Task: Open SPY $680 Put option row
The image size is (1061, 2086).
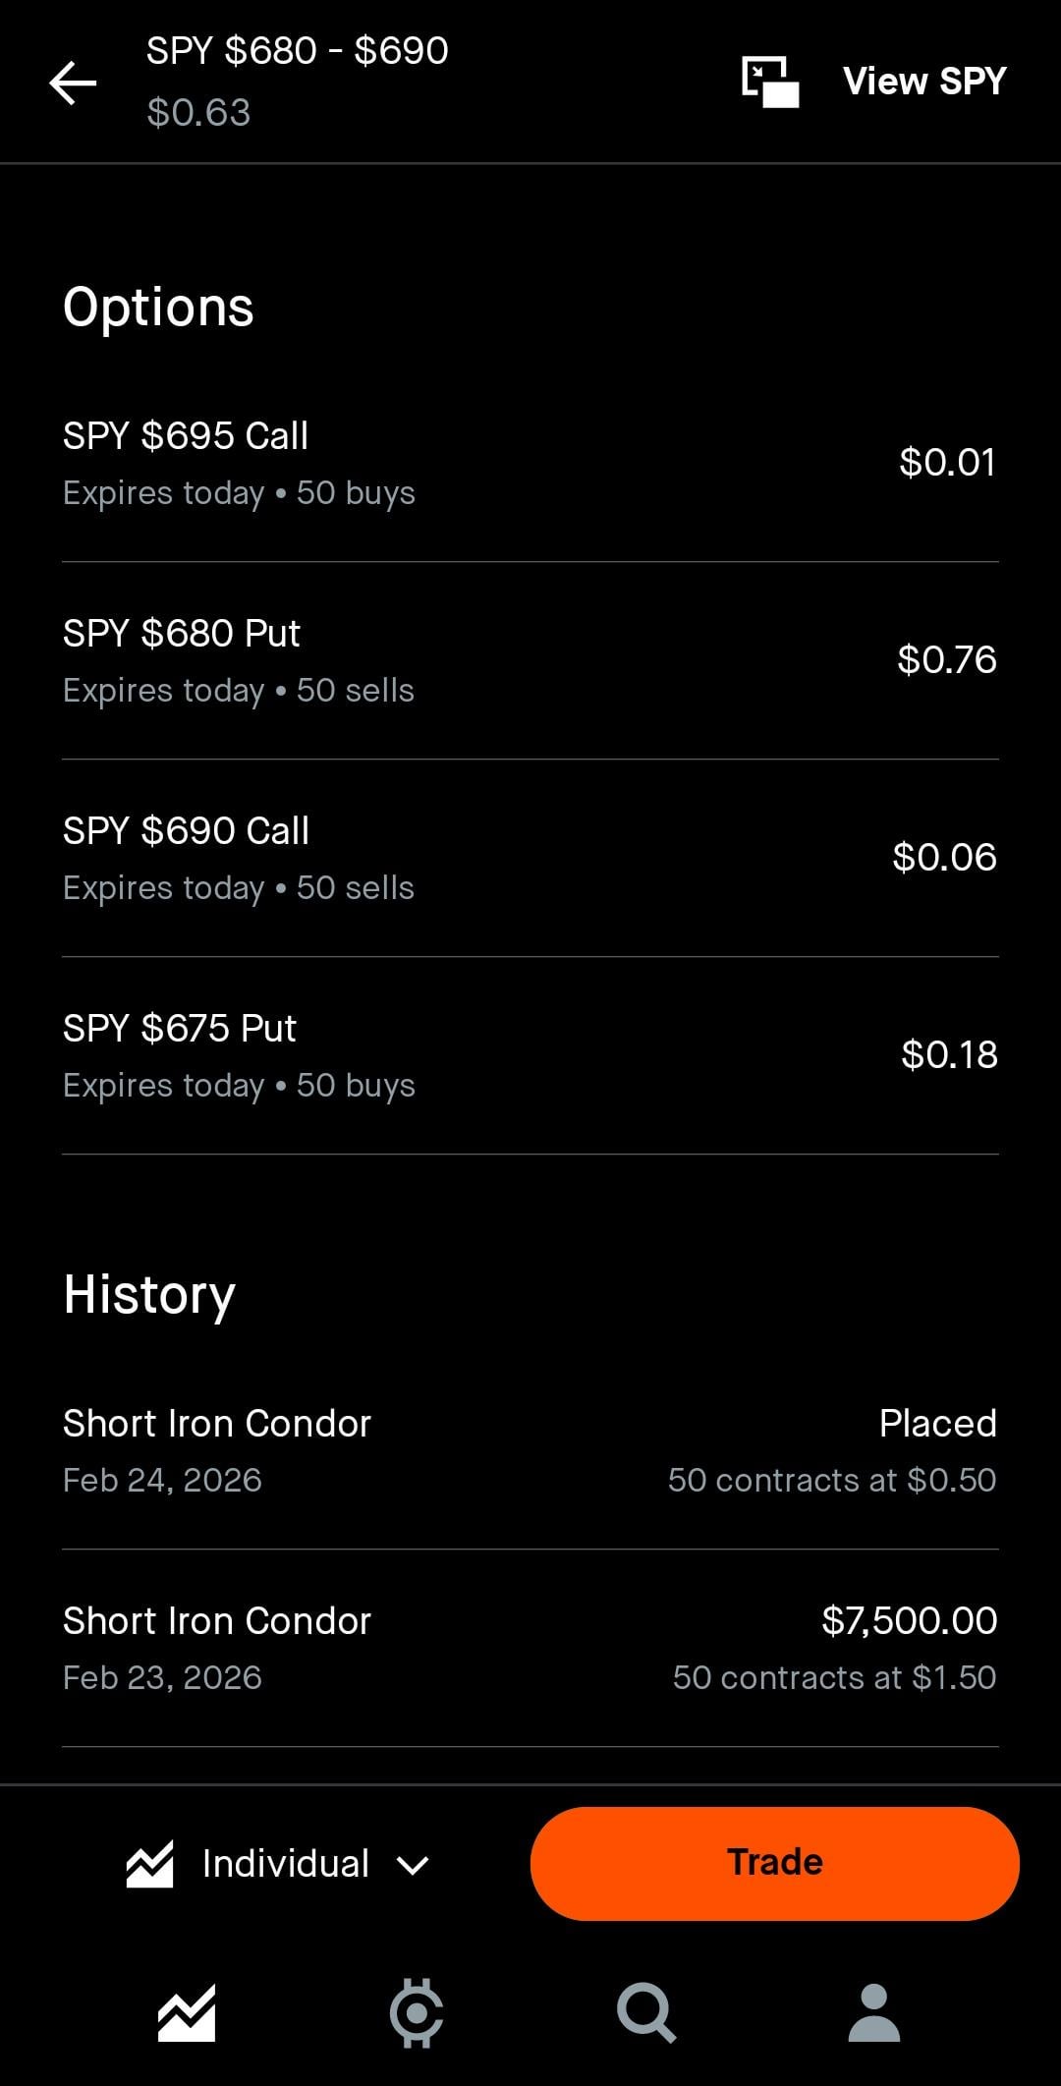Action: tap(530, 660)
